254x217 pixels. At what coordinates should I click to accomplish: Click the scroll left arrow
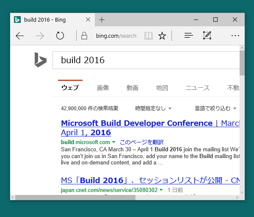(x=13, y=198)
